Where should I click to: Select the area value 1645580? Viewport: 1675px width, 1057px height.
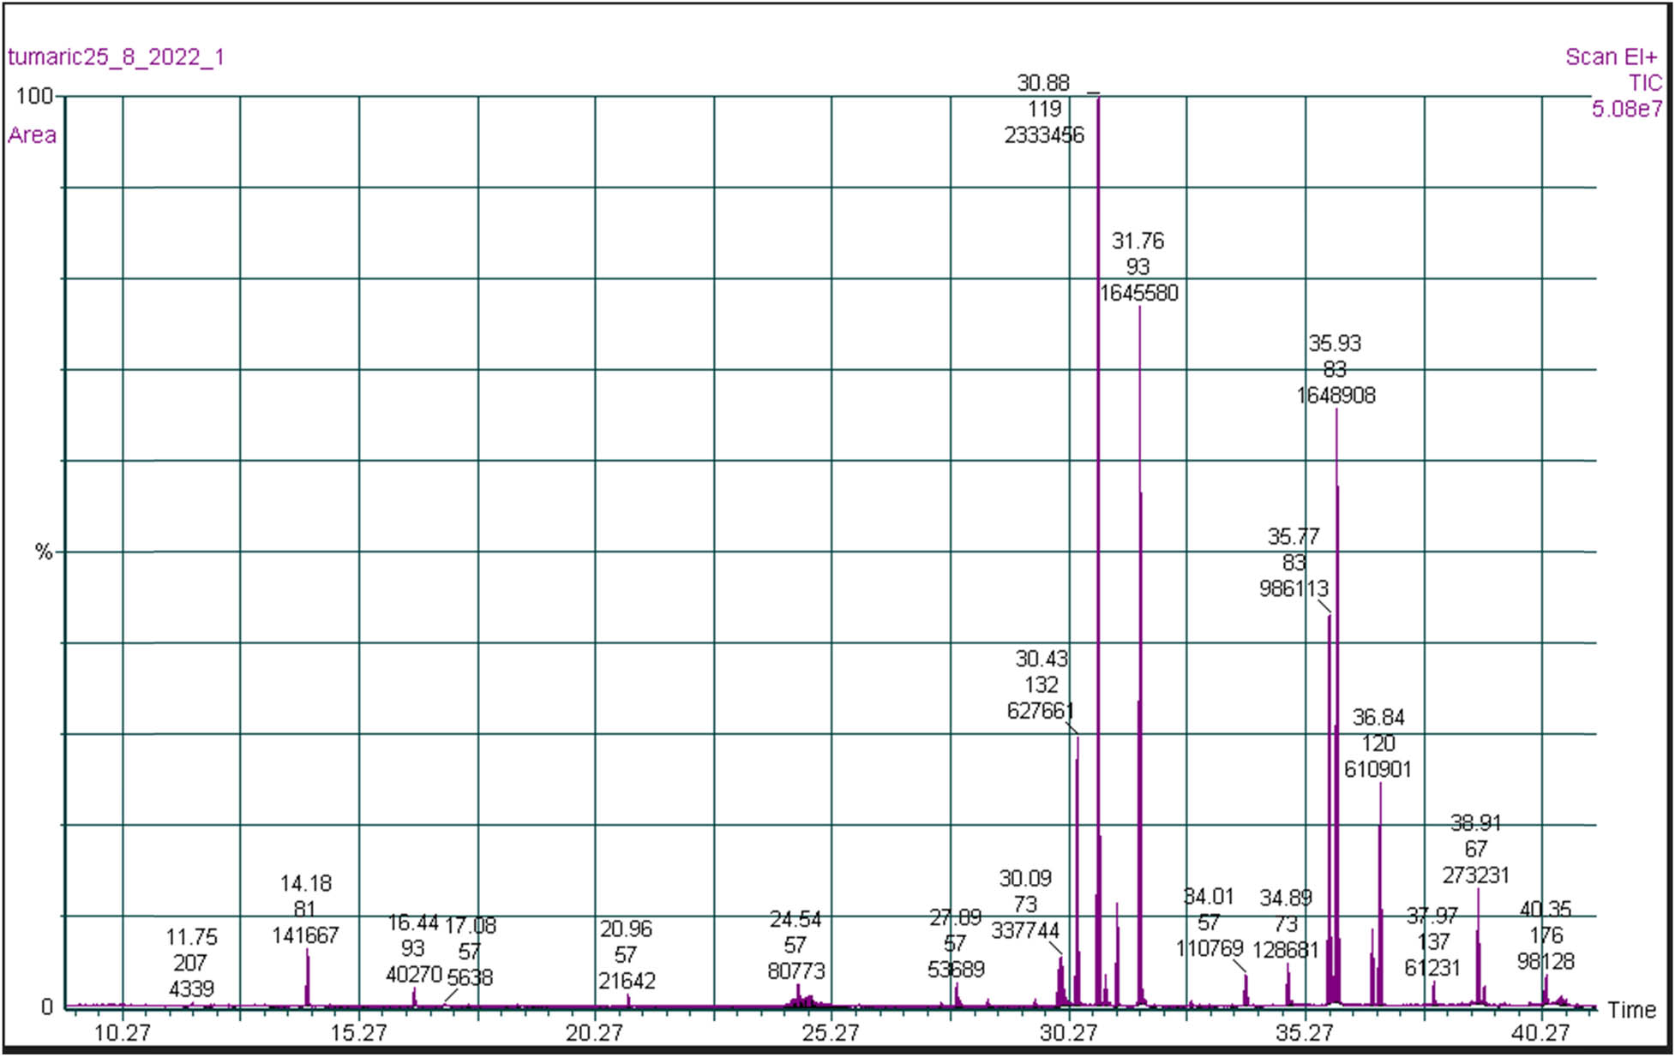point(1138,293)
